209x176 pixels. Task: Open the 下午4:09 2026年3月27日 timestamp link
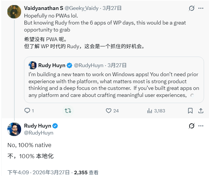39,172
